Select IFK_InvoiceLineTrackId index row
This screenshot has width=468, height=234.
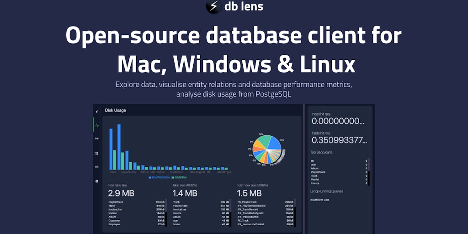coord(266,224)
